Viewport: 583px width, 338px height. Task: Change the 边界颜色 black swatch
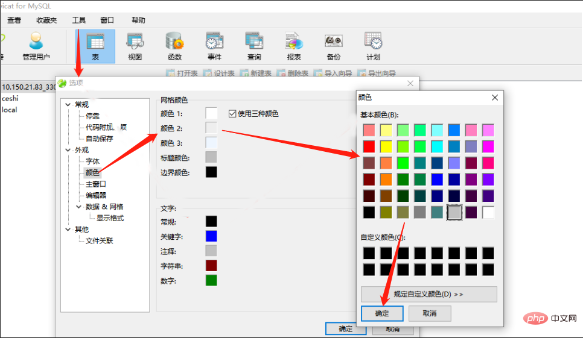point(211,172)
